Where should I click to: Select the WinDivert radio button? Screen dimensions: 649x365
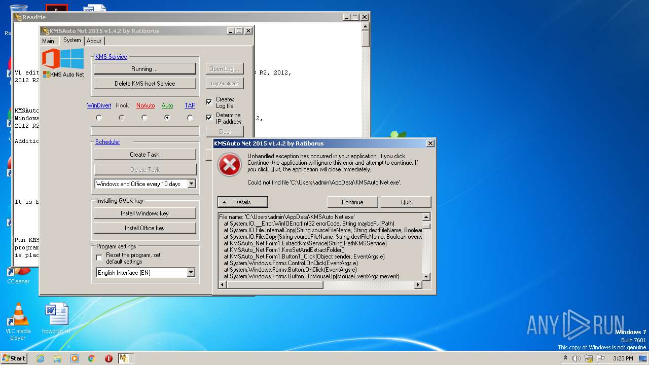click(x=99, y=118)
